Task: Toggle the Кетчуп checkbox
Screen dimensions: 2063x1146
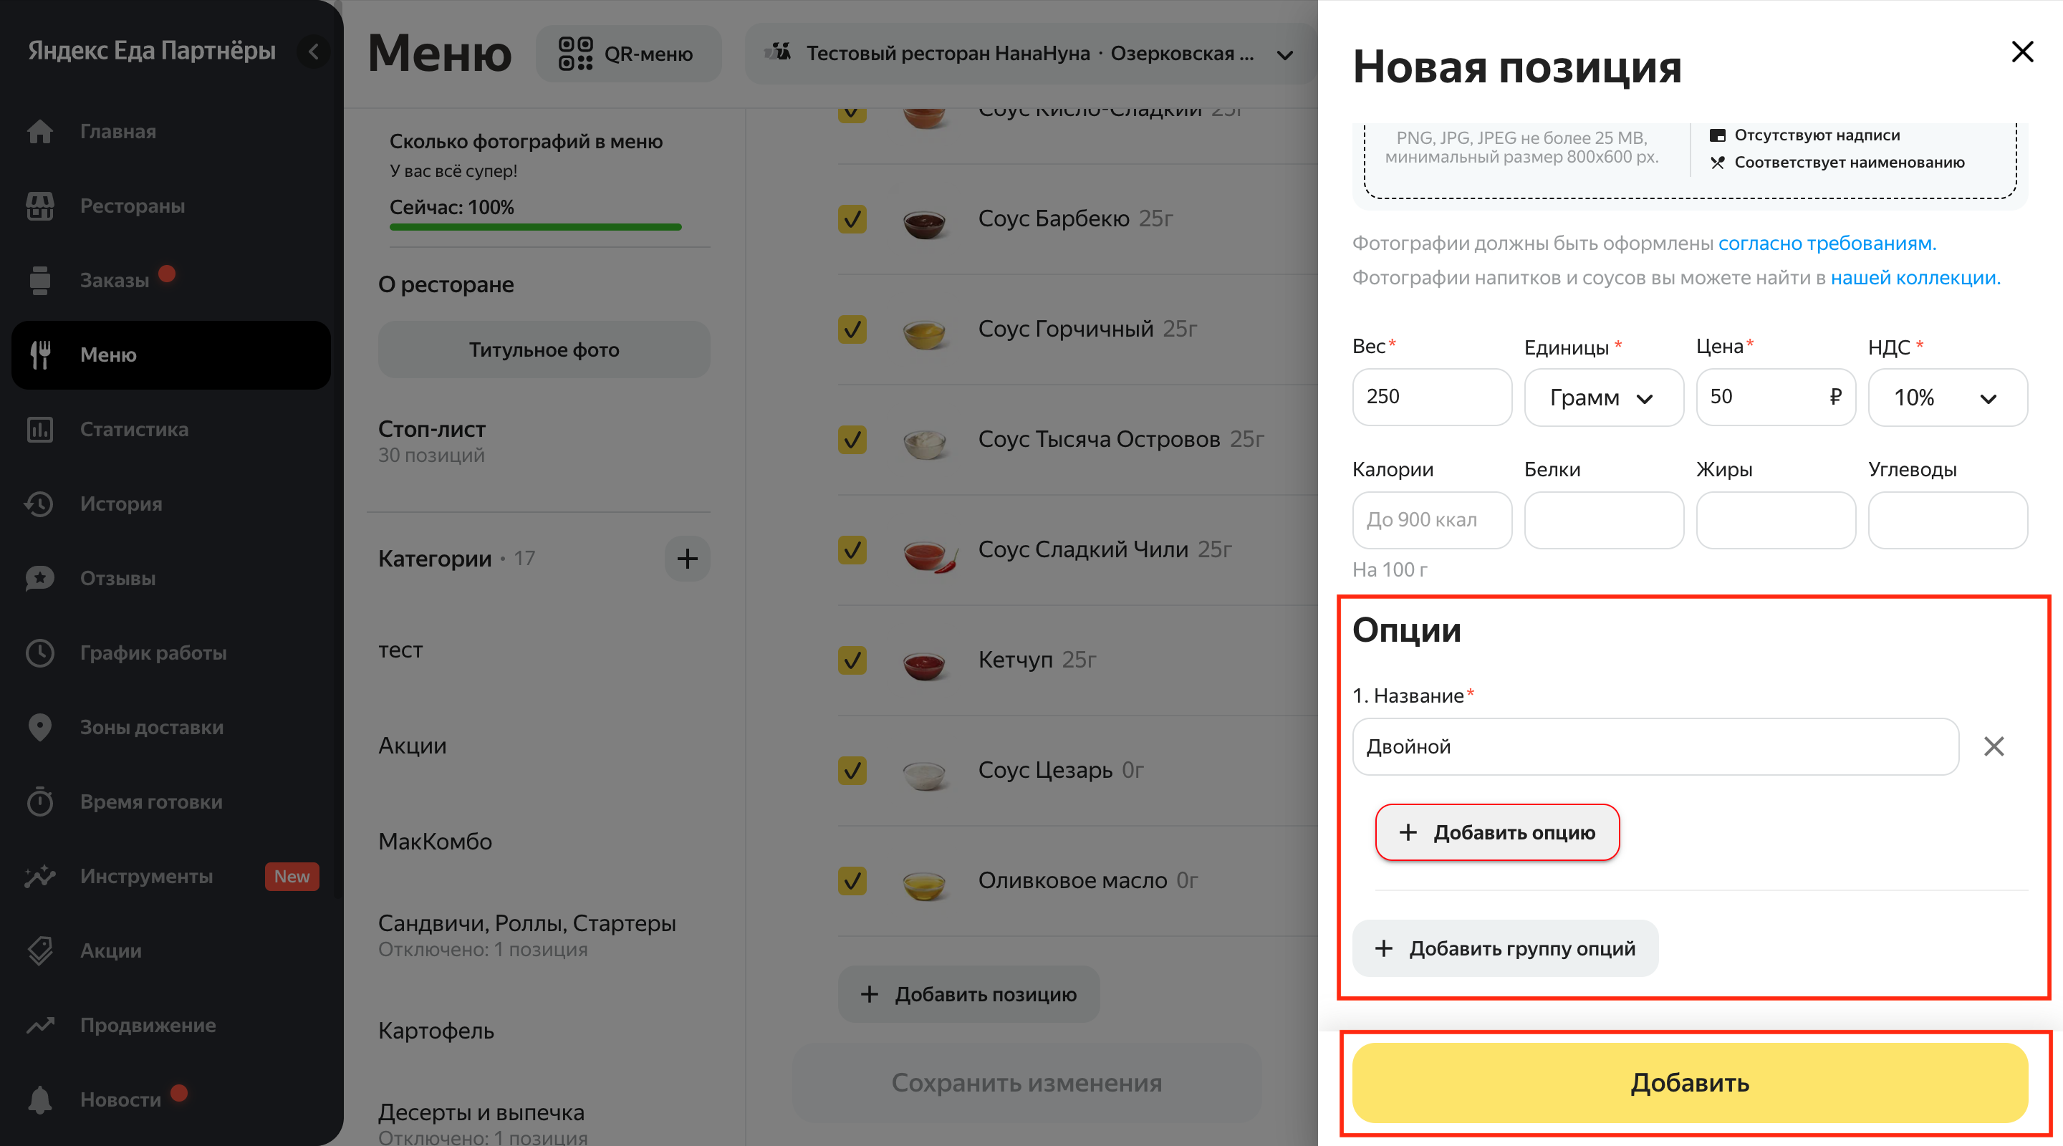Action: pyautogui.click(x=851, y=660)
